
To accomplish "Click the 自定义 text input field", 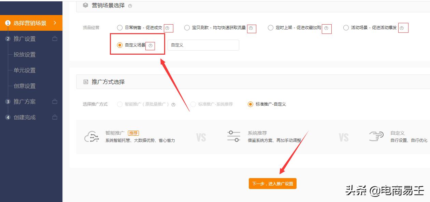I will coord(203,45).
